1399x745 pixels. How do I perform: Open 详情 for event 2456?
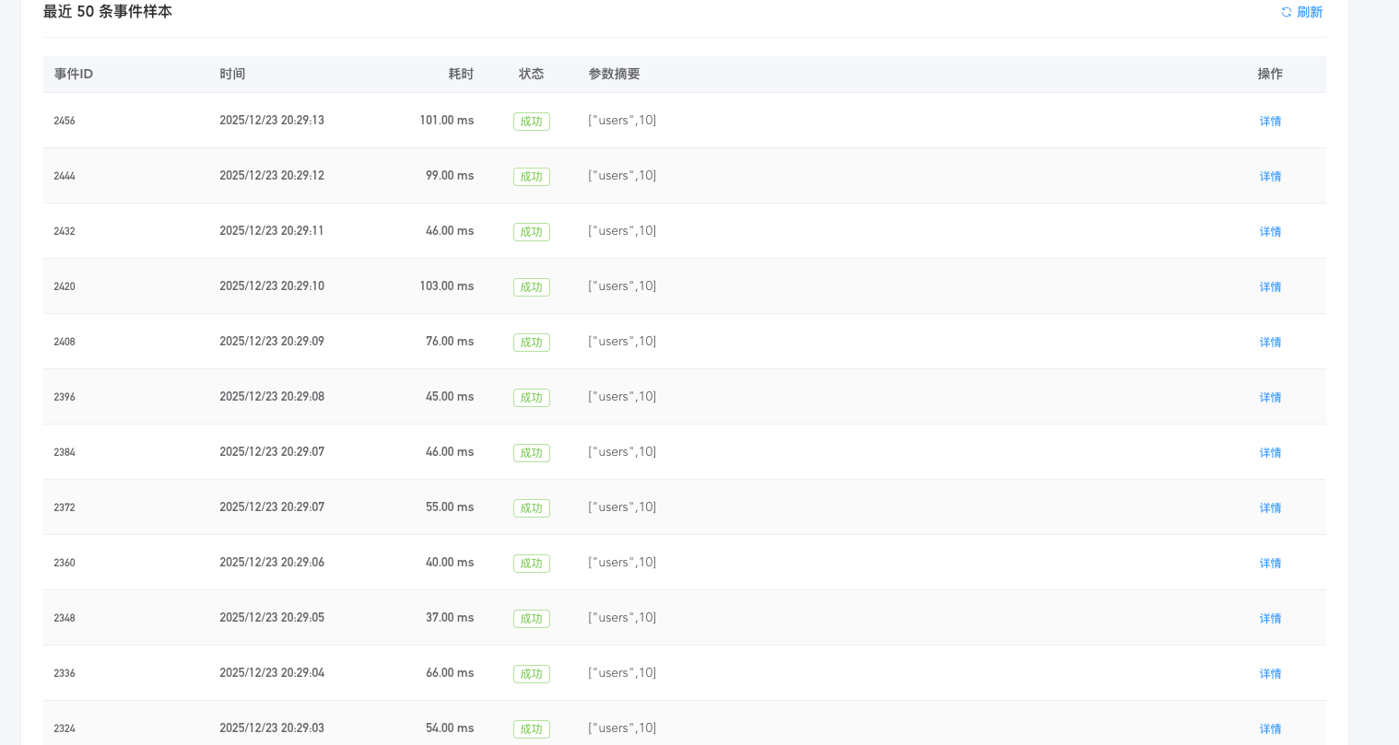click(1270, 121)
